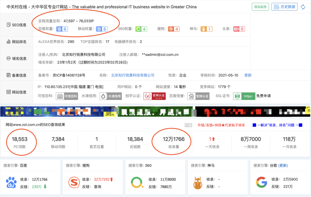Click the 查询 backlink link in 搜狗 card
The width and height of the screenshot is (311, 197).
97,187
